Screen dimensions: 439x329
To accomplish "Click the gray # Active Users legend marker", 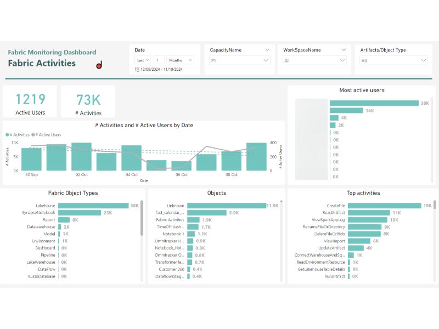I will click(33, 134).
